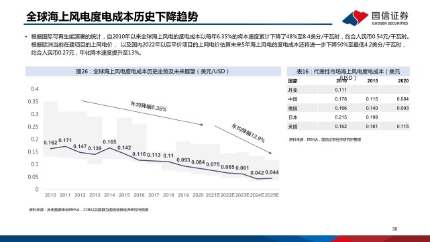Viewport: 430px width, 242px height.
Task: Click data label 0.142 on chart
Action: (x=124, y=147)
